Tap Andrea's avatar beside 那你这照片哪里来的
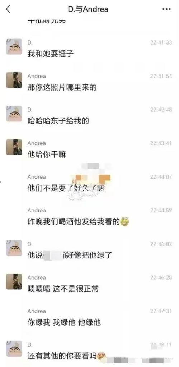The image size is (179, 367). pos(14,80)
